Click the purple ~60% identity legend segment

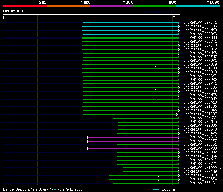click(x=111, y=6)
